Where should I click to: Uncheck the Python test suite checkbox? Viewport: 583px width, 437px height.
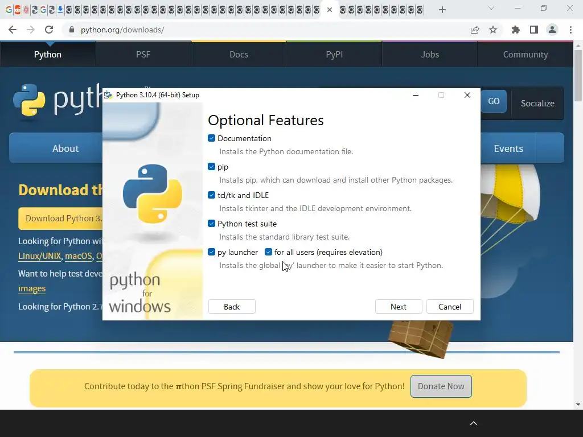click(x=212, y=223)
